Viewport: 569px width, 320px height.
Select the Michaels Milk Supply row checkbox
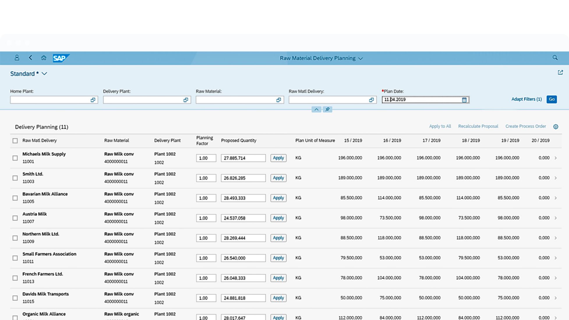[x=15, y=158]
